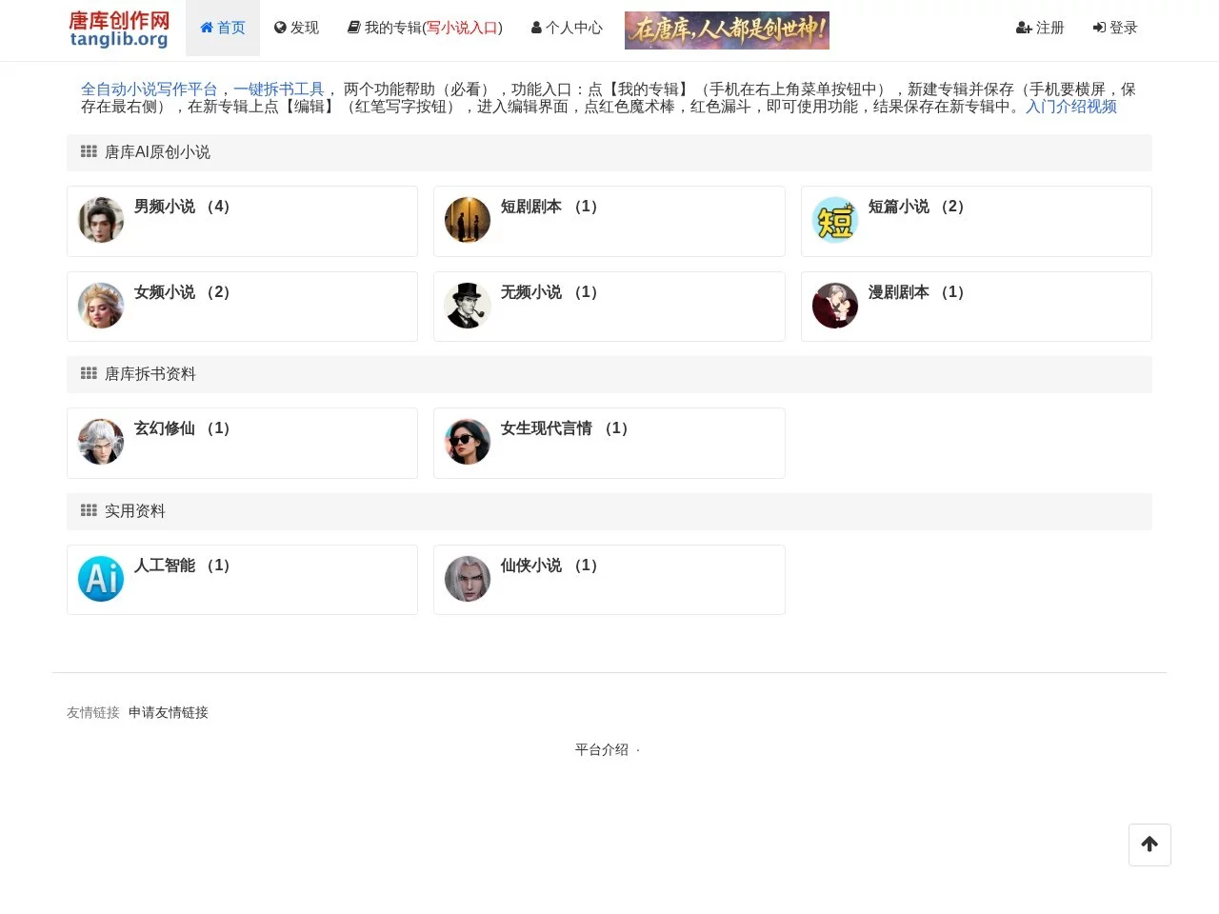The image size is (1219, 914).
Task: Click the 申请友情链接 footer link
Action: [x=168, y=712]
